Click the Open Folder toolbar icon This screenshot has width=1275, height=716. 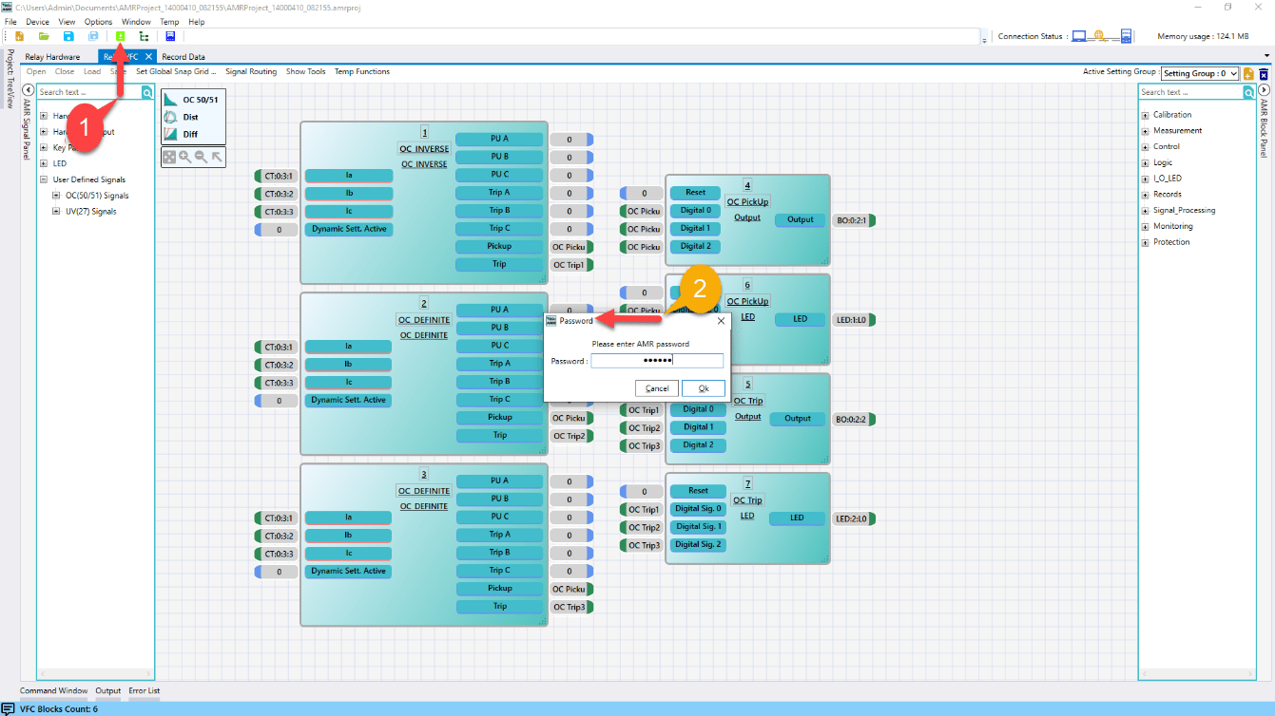coord(44,36)
